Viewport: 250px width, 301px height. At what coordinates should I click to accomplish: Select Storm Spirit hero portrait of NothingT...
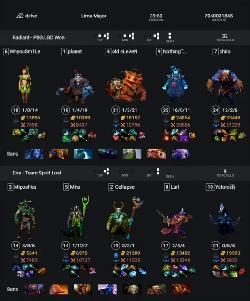point(174,84)
